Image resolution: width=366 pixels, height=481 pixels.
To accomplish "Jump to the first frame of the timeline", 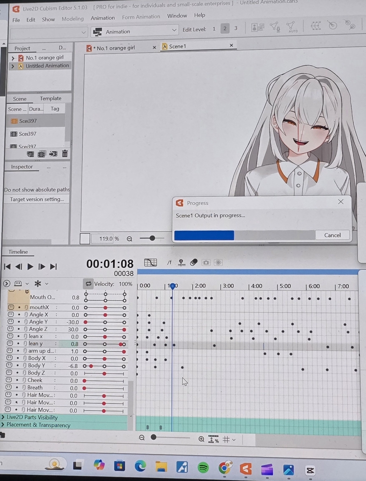I will (x=7, y=267).
